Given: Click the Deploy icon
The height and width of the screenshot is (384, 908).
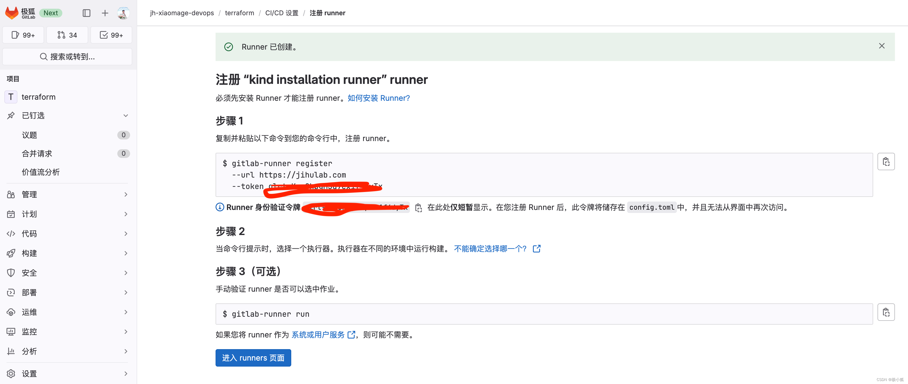Looking at the screenshot, I should coord(11,292).
